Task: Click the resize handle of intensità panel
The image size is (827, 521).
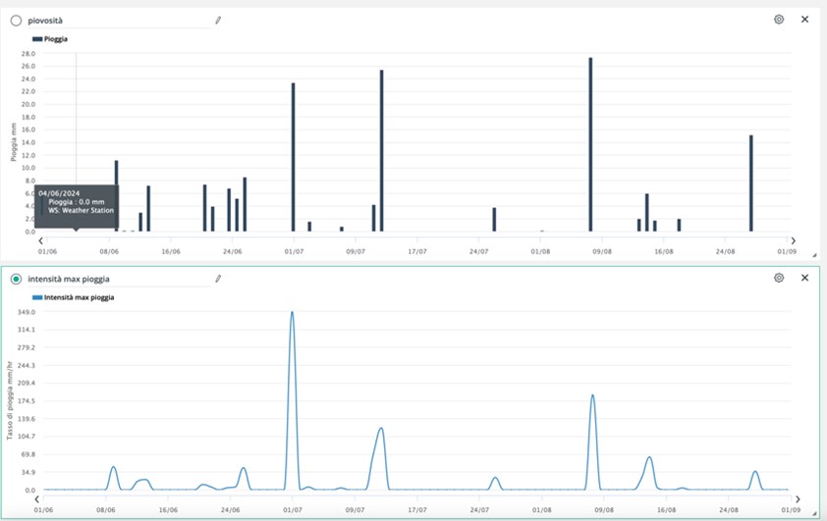Action: (x=814, y=513)
